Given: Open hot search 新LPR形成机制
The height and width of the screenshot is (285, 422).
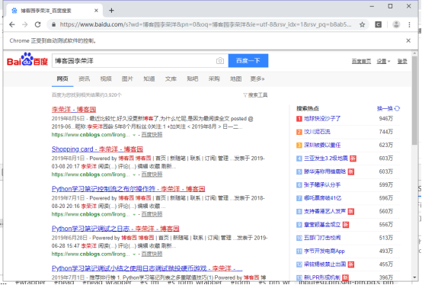Looking at the screenshot, I should [x=322, y=277].
